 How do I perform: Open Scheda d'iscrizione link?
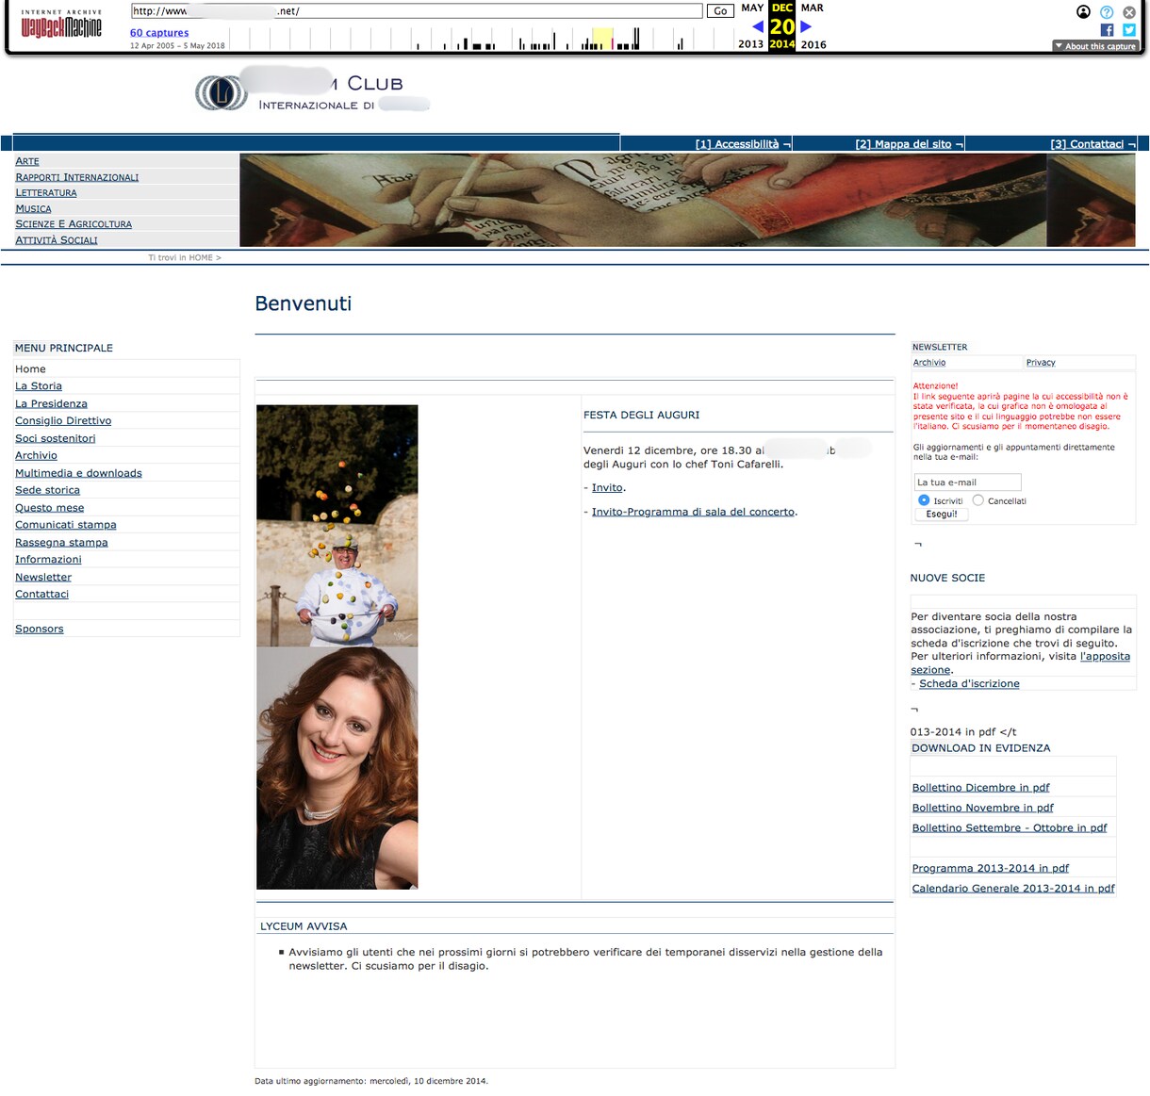(x=969, y=684)
